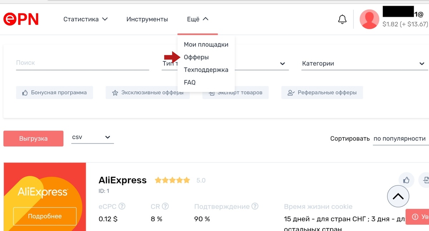
Task: Click help icon next to eCPC
Action: coord(122,206)
